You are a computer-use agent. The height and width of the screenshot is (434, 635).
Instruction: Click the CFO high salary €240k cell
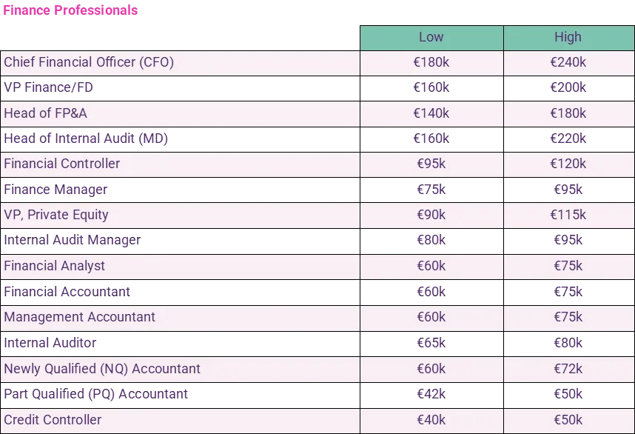click(x=568, y=62)
